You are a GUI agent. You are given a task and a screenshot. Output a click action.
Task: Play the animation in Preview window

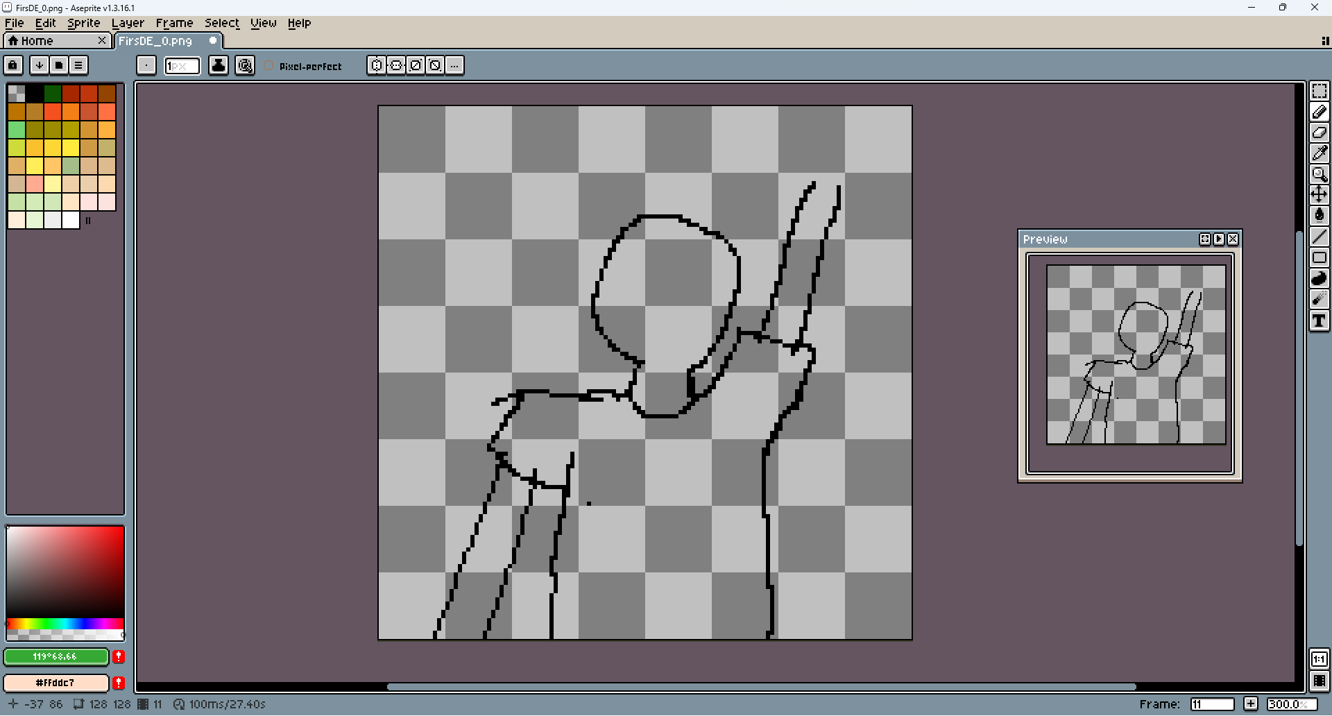1219,239
